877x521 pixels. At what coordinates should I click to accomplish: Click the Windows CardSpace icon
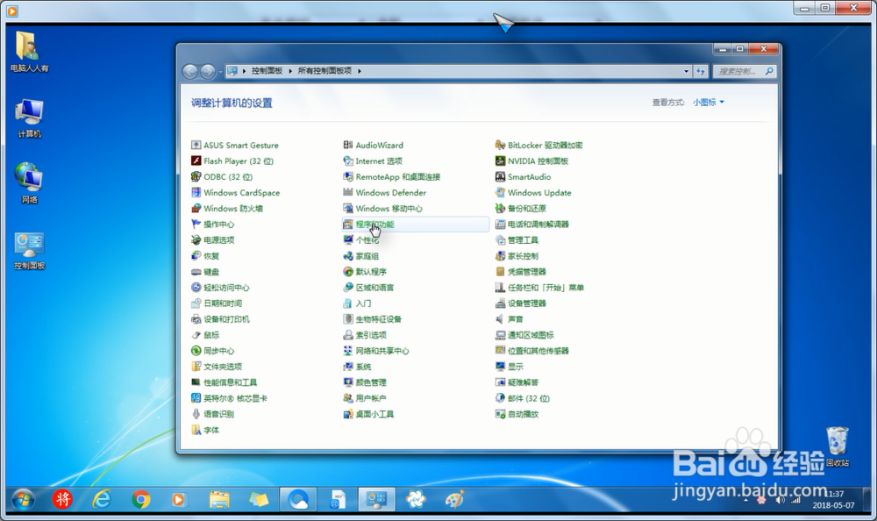[x=196, y=192]
